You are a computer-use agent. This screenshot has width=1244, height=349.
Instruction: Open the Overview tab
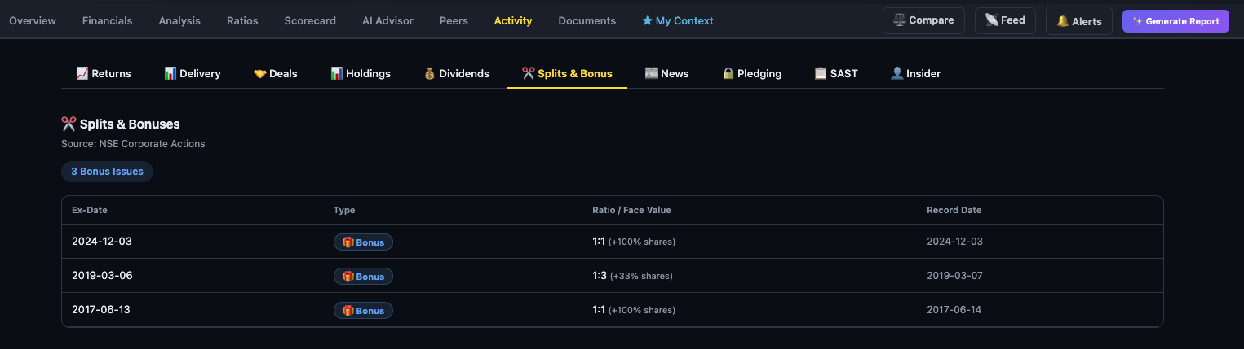click(x=33, y=20)
